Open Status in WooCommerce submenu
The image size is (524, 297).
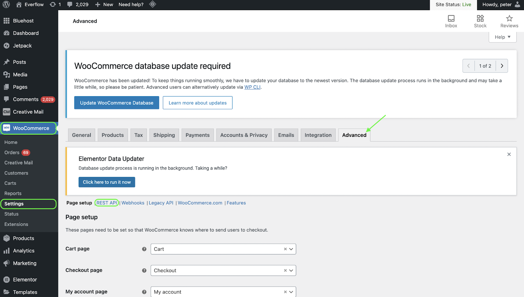11,214
